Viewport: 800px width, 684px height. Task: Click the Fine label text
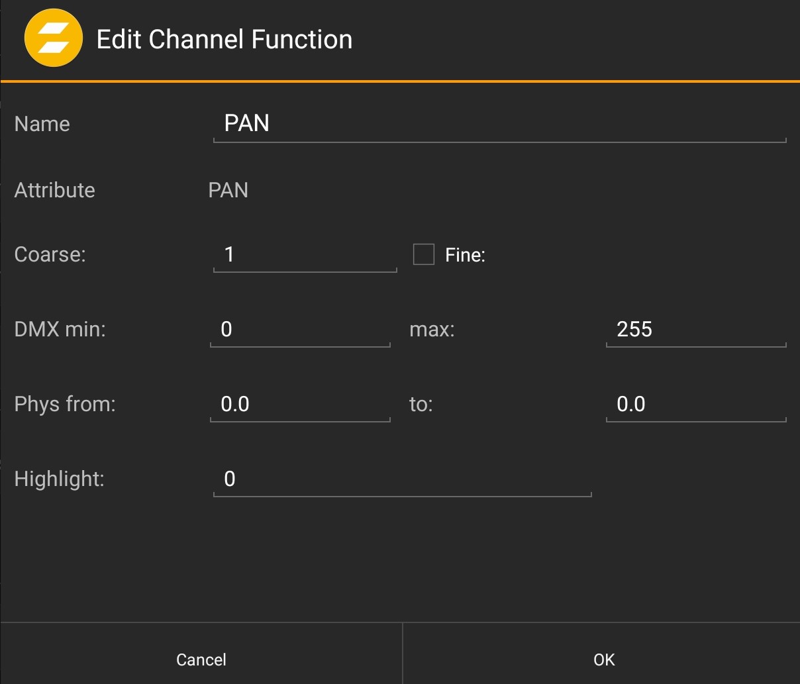(x=465, y=256)
